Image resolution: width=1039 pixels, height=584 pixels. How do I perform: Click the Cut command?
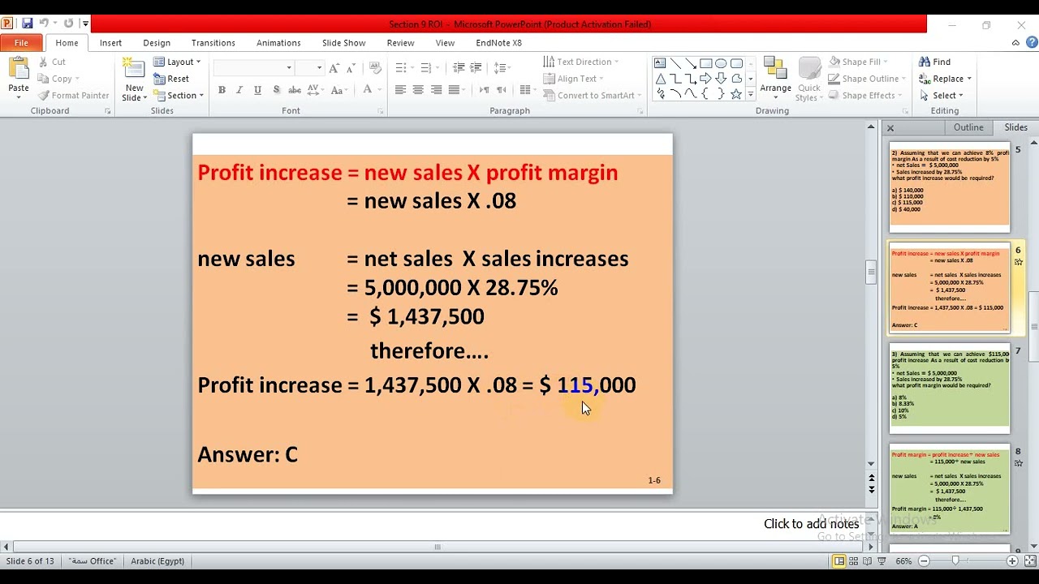(53, 62)
